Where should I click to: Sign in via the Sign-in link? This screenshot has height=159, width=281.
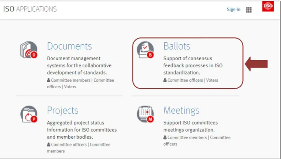pyautogui.click(x=233, y=9)
